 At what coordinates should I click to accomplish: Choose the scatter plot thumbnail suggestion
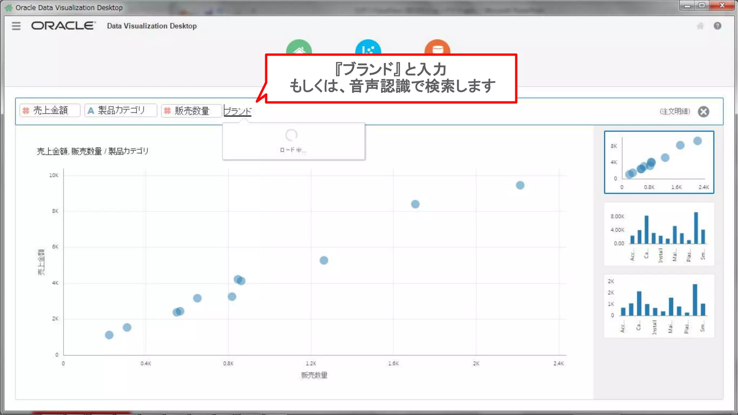pos(659,162)
